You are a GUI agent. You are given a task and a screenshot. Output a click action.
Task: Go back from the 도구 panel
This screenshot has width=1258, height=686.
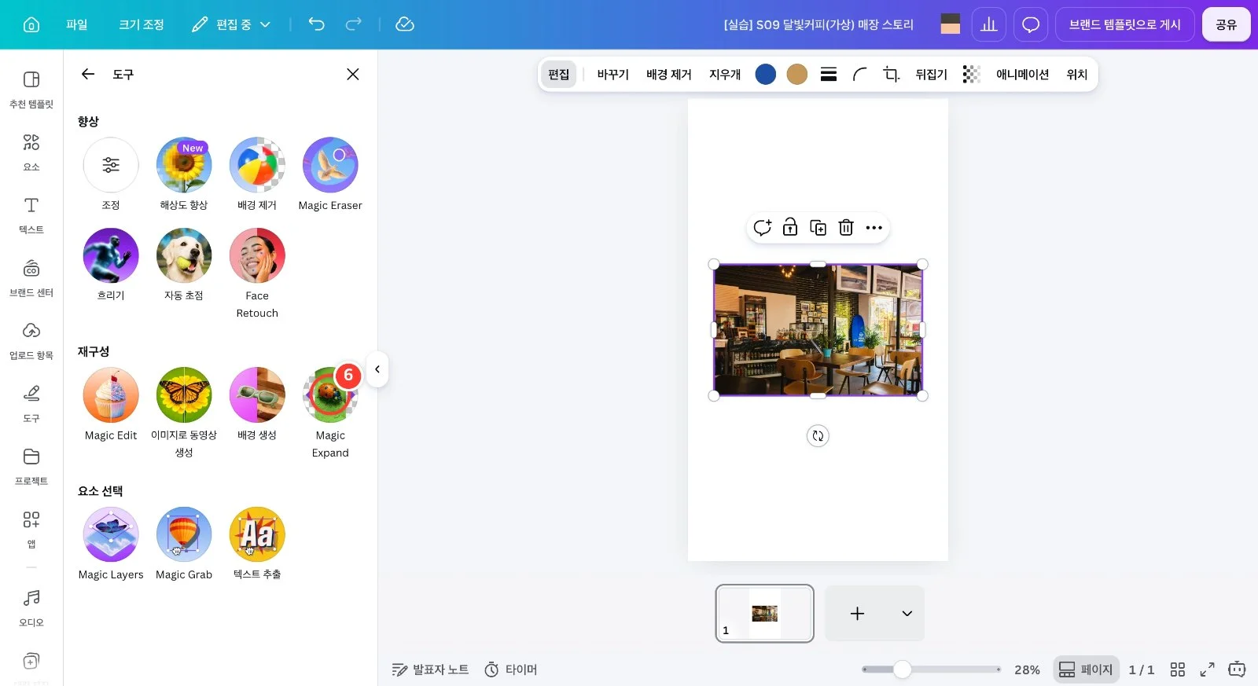[x=88, y=74]
